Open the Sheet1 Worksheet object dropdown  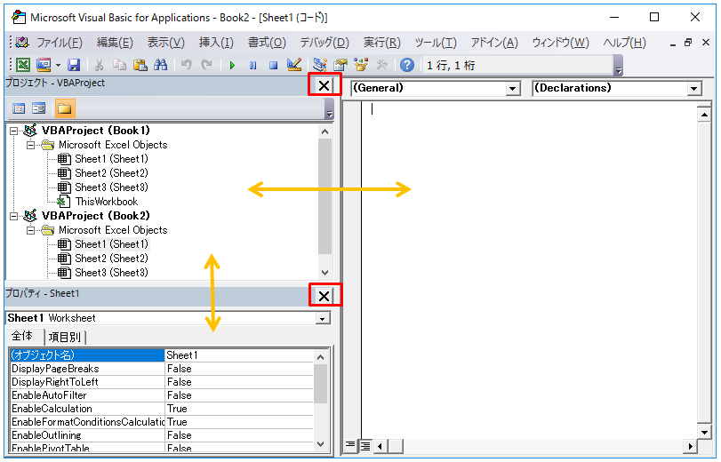click(323, 319)
